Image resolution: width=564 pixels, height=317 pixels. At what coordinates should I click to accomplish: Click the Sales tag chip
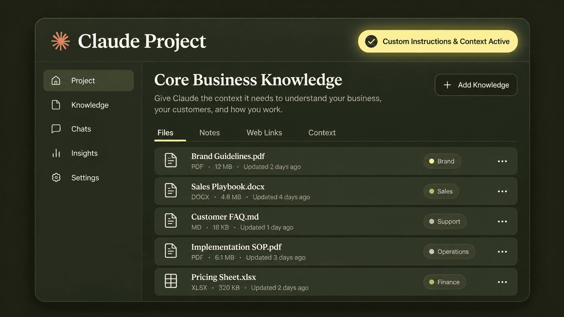(x=441, y=191)
